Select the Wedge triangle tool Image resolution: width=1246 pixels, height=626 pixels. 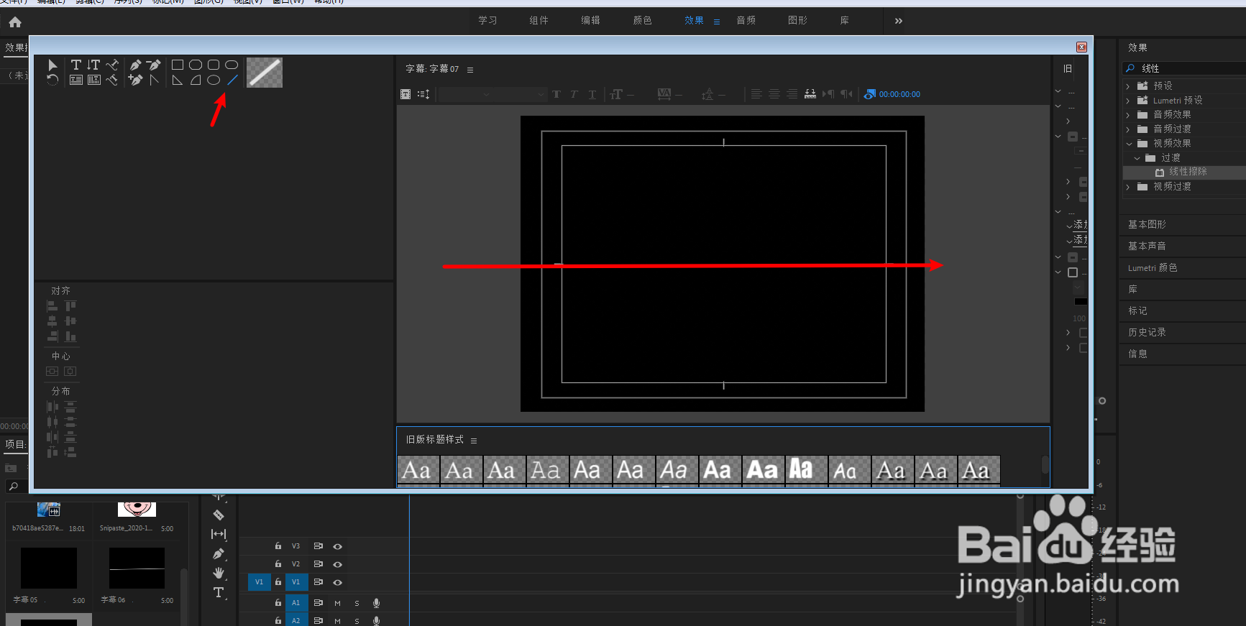click(x=178, y=80)
